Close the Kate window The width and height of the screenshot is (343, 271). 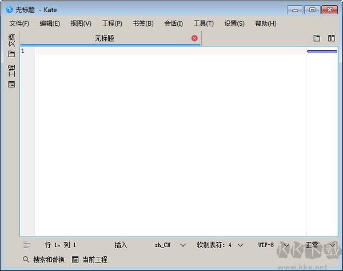click(x=329, y=10)
